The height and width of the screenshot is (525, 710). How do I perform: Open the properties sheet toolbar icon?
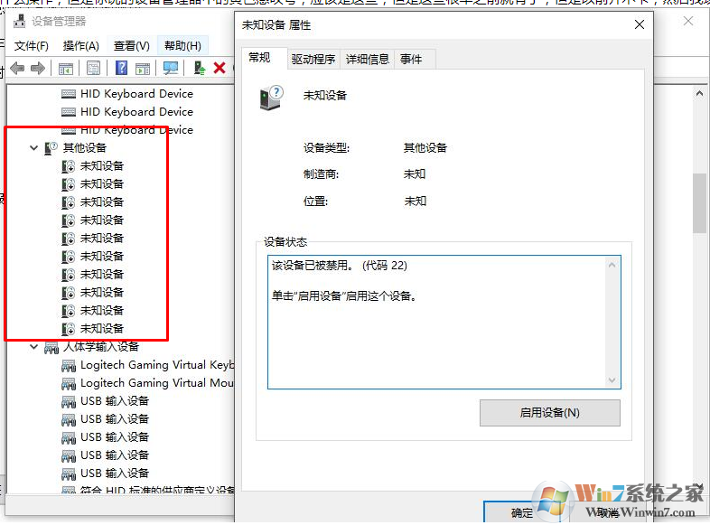pyautogui.click(x=93, y=69)
